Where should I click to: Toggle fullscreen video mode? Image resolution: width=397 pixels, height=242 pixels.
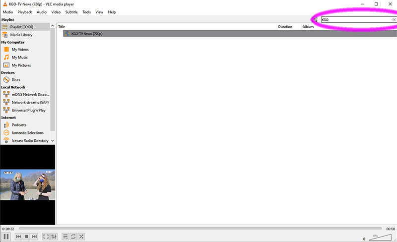pos(46,237)
